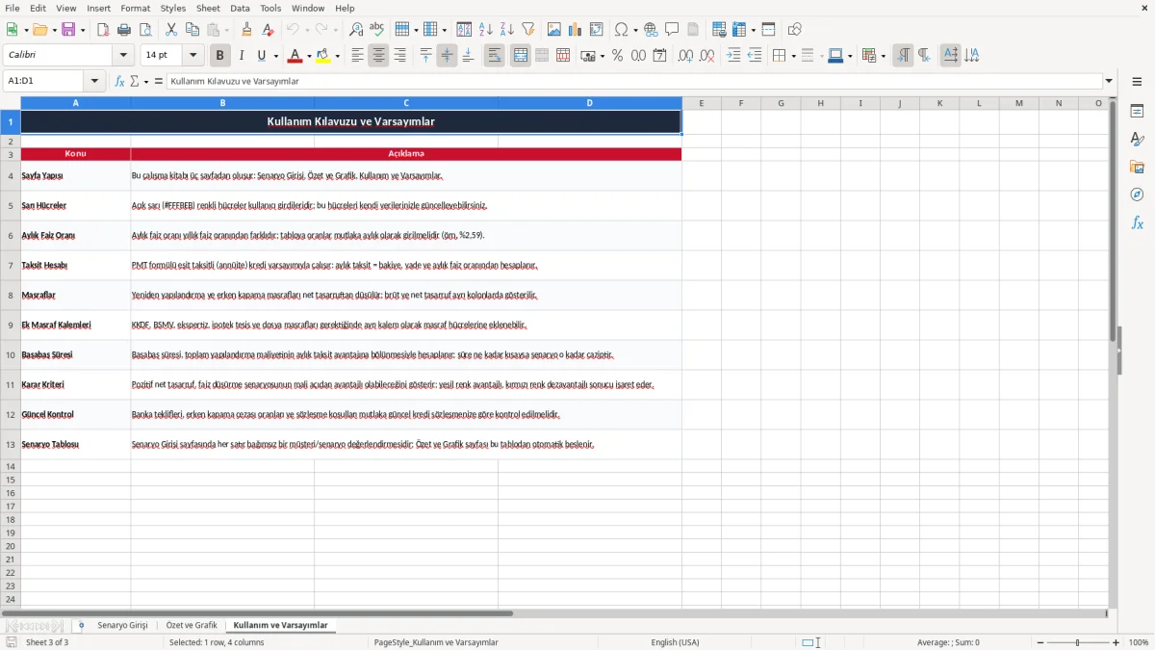Viewport: 1155px width, 650px height.
Task: Switch to the Senaryo Girişi sheet tab
Action: pos(122,625)
